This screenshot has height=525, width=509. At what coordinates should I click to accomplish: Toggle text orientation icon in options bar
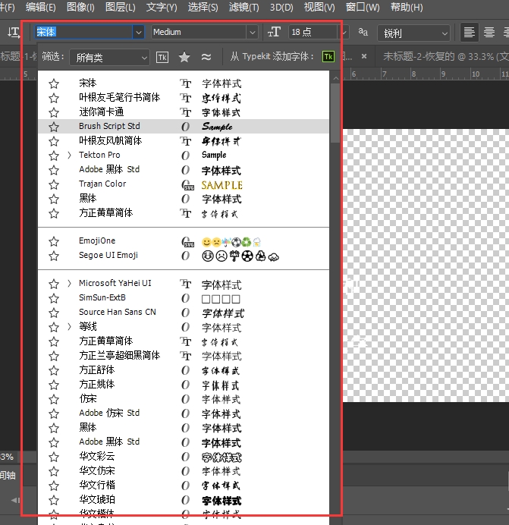(13, 33)
